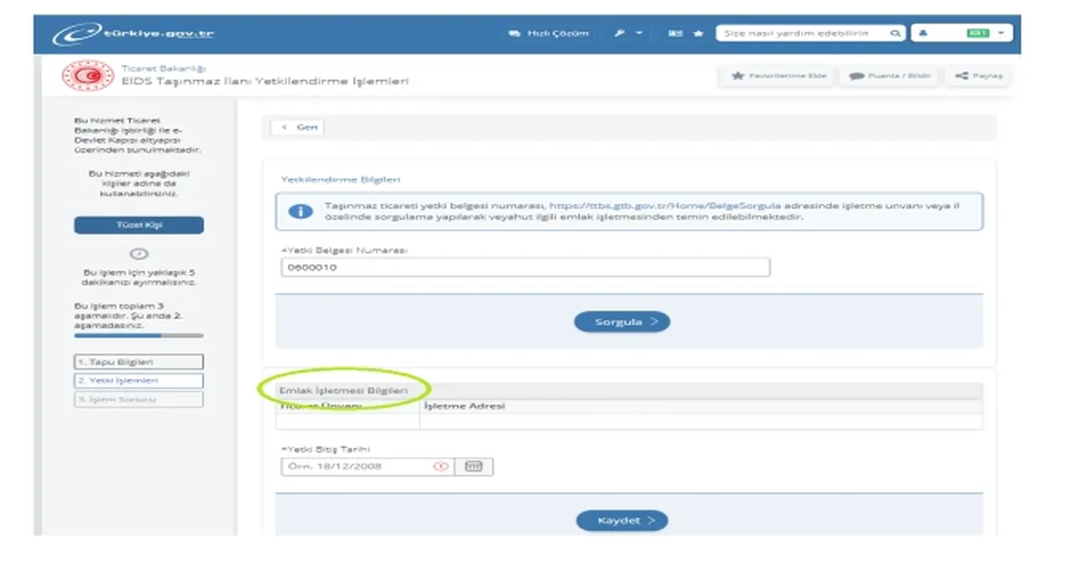Screen dimensions: 1069x569
Task: Expand the key icon dropdown in header
Action: click(629, 33)
